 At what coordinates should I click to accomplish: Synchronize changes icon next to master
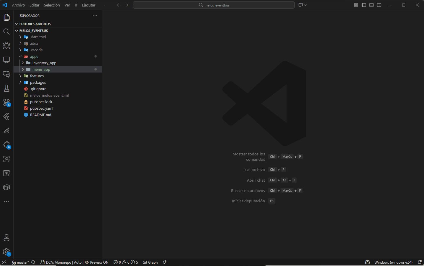click(33, 262)
